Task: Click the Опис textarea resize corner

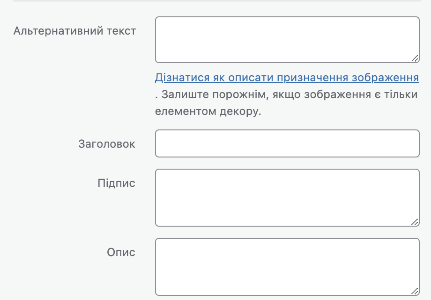Action: click(x=415, y=291)
